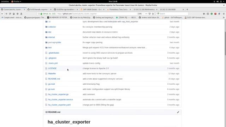Open the packaging/obs folder
The width and height of the screenshot is (226, 127).
pos(54,42)
